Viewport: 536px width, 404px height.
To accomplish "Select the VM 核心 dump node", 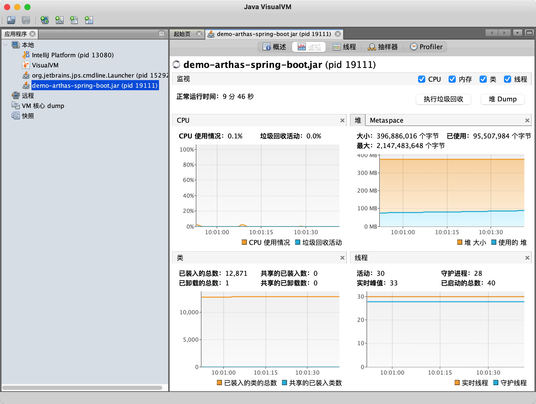I will pos(43,106).
